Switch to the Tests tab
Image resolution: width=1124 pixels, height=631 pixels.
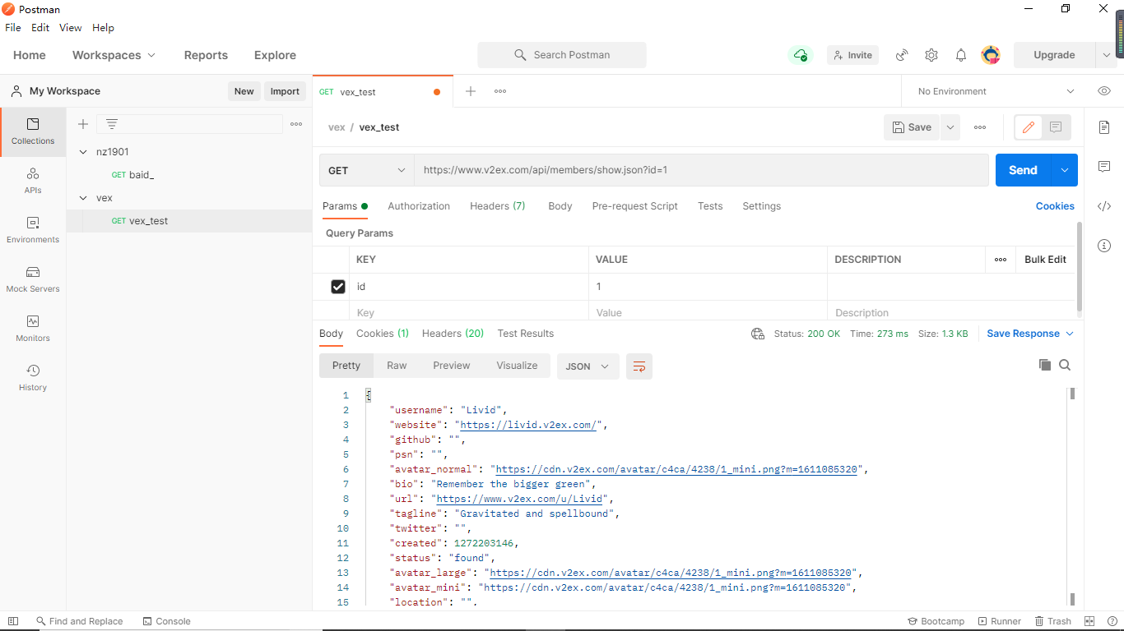click(710, 206)
